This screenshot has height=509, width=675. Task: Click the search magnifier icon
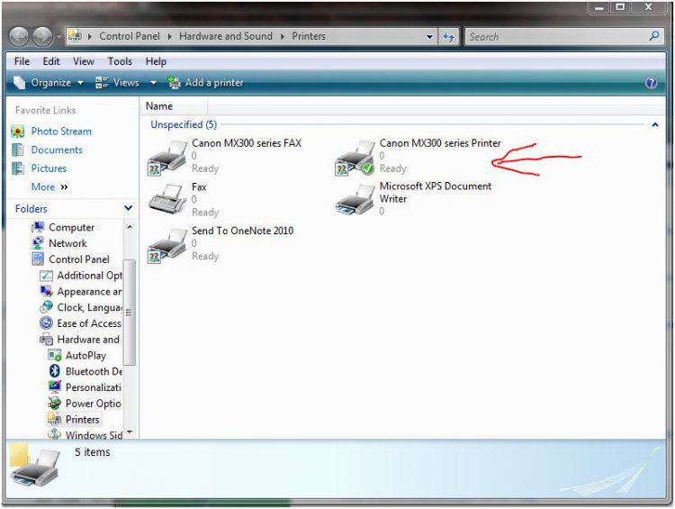654,36
